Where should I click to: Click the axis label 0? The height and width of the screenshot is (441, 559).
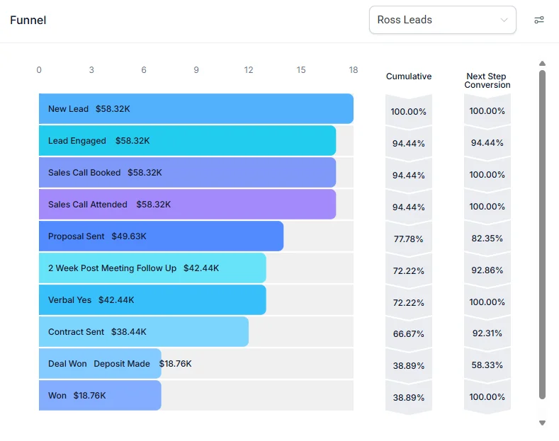click(x=39, y=70)
